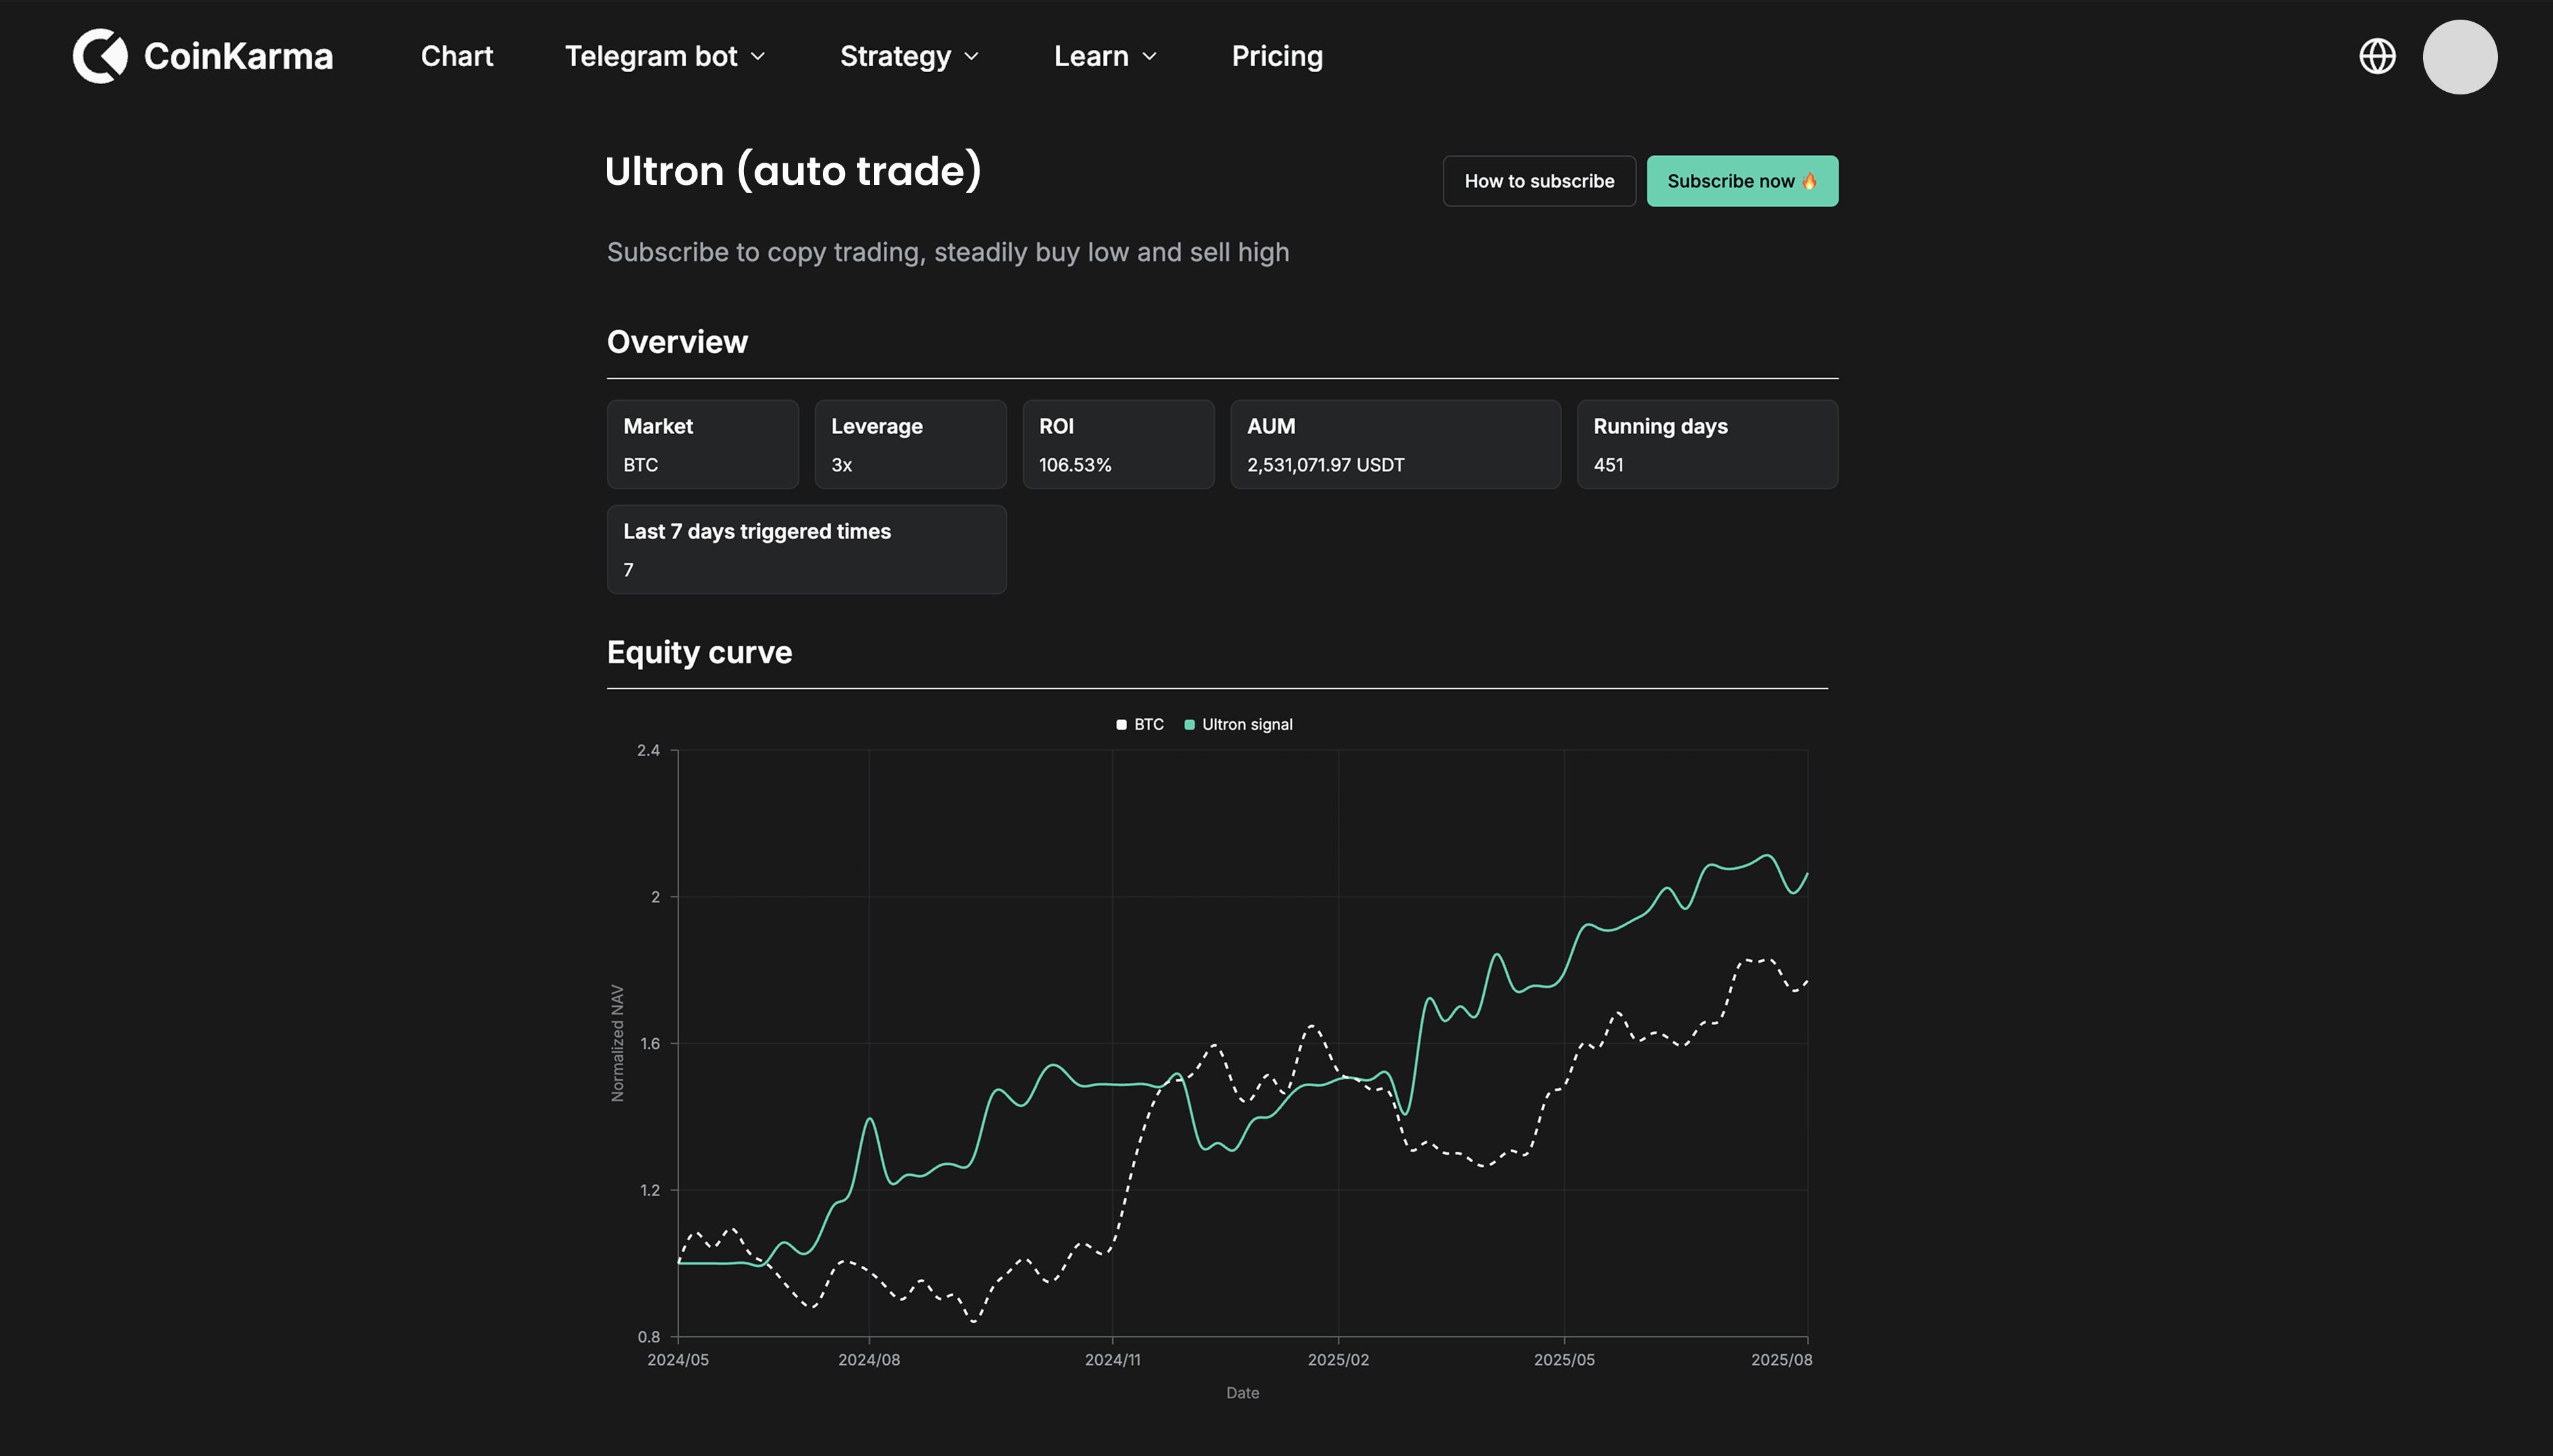Click the Last 7 days triggered times card
Image resolution: width=2553 pixels, height=1456 pixels.
[x=806, y=549]
